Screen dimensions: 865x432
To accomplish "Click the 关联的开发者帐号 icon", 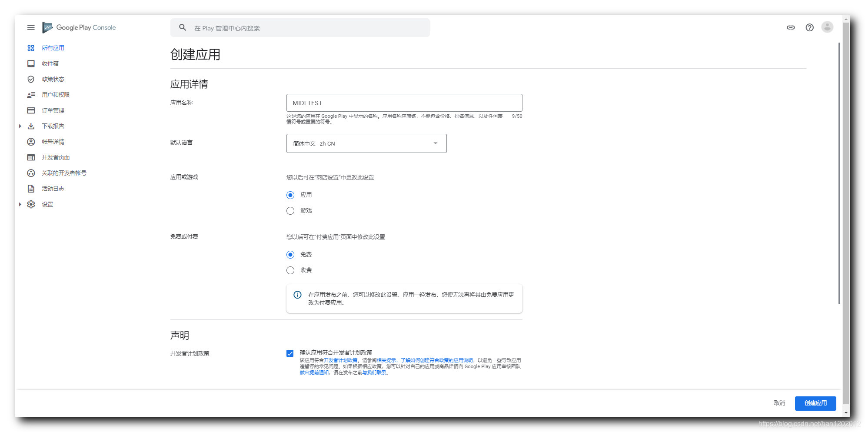I will tap(31, 173).
